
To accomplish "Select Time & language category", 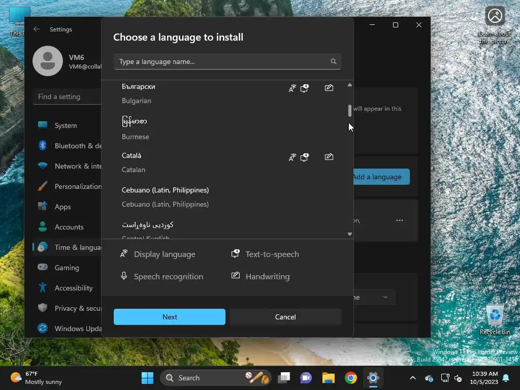I will pos(67,247).
